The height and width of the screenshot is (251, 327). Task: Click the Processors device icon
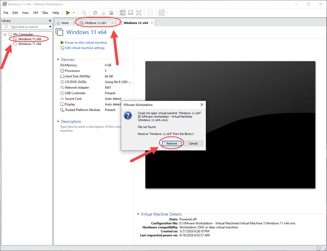(x=62, y=71)
